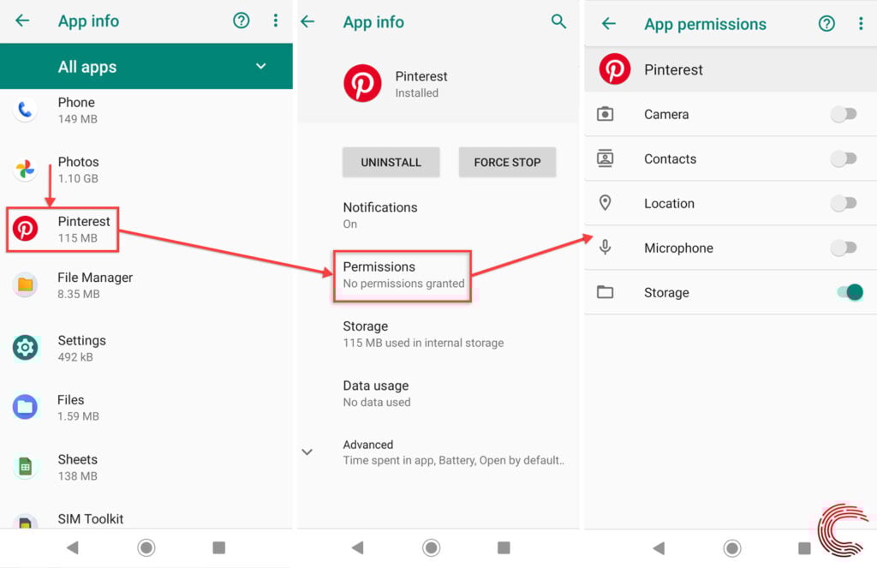This screenshot has width=877, height=568.
Task: Go back from the All apps list screen
Action: coord(22,21)
